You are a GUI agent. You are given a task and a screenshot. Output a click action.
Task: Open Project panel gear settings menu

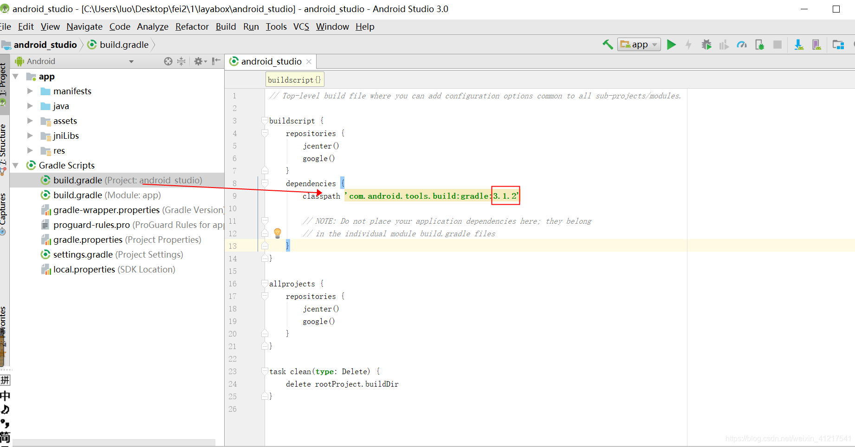point(200,61)
